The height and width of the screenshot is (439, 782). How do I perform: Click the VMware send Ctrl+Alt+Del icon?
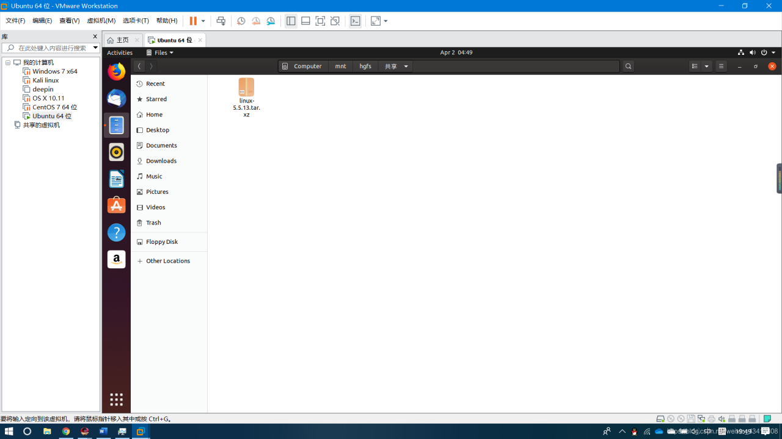[221, 21]
